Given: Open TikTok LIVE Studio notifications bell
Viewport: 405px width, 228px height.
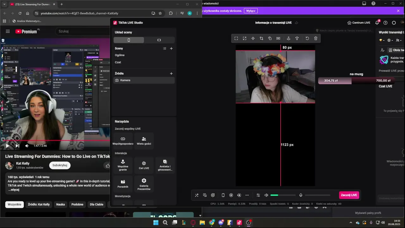Looking at the screenshot, I should (x=377, y=23).
